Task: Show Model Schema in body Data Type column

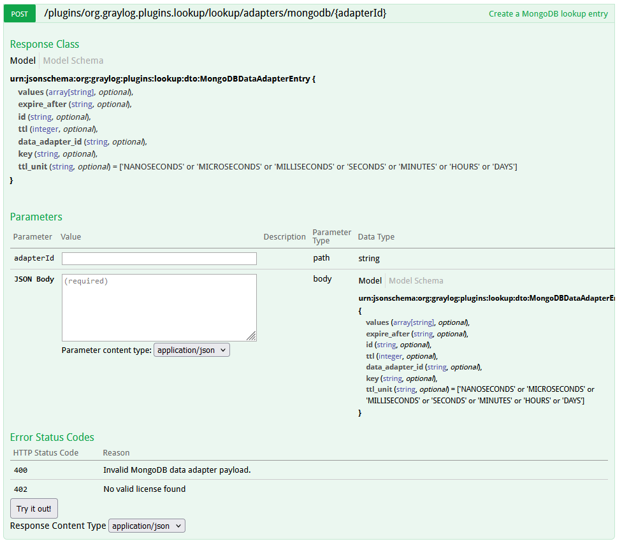Action: (x=416, y=280)
